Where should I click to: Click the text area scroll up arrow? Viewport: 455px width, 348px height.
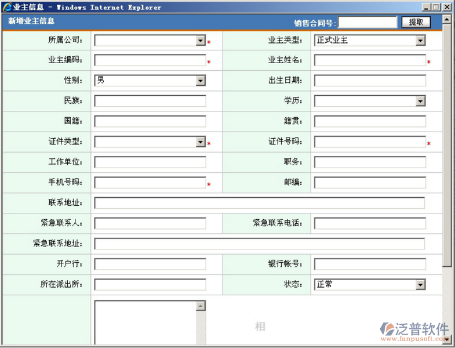pyautogui.click(x=200, y=306)
